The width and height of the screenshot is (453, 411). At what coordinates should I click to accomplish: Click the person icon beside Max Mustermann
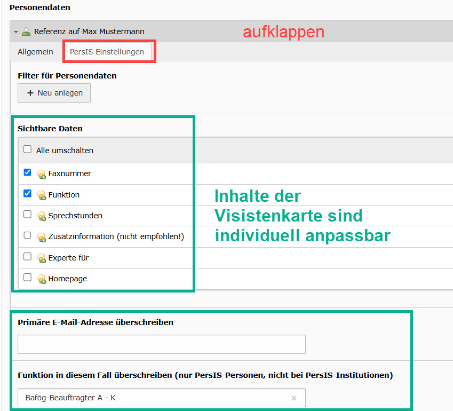point(26,31)
